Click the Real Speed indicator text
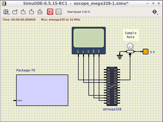Viewport: 163px width, 122px height. (79, 12)
